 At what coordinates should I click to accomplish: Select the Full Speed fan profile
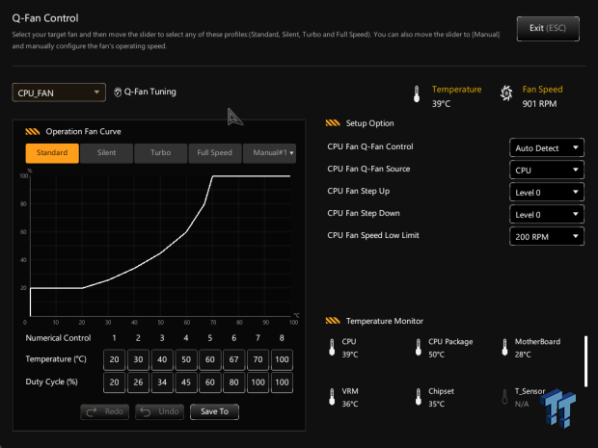pyautogui.click(x=215, y=153)
